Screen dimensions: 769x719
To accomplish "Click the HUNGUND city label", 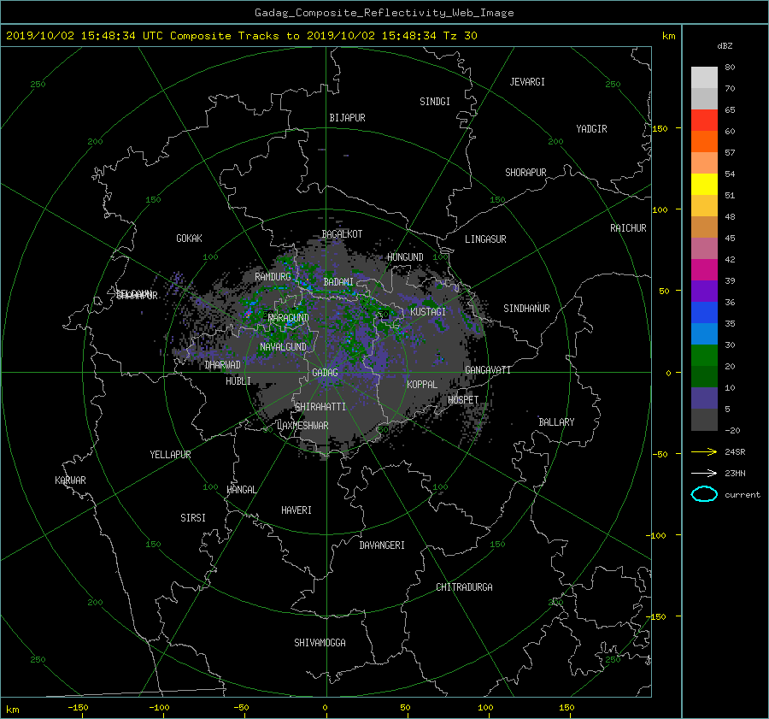I will 405,257.
